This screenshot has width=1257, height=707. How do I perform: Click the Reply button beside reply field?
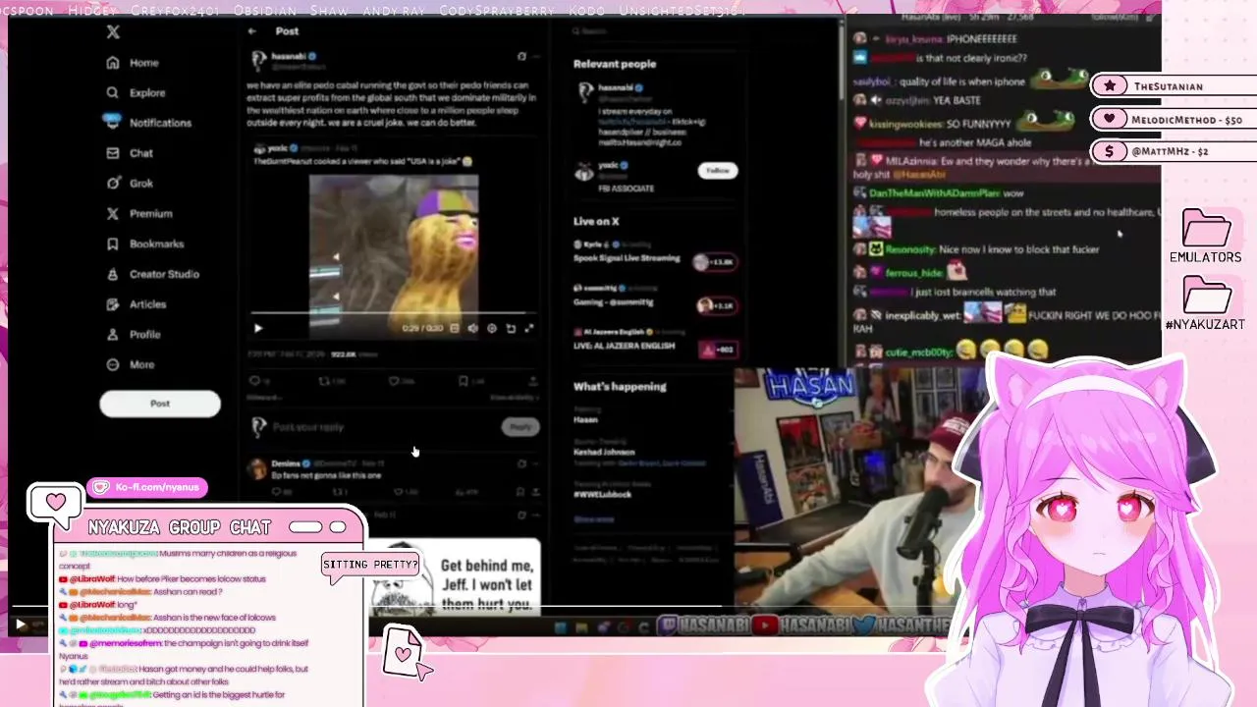point(520,427)
